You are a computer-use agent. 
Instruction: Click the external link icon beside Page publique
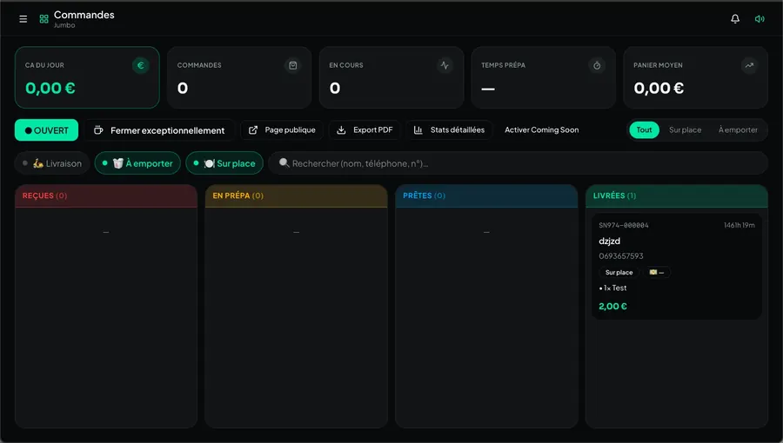tap(253, 130)
